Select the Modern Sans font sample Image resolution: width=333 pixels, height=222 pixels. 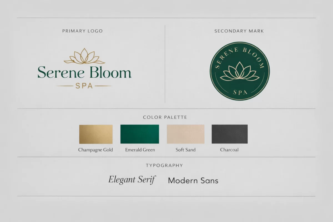coord(193,181)
